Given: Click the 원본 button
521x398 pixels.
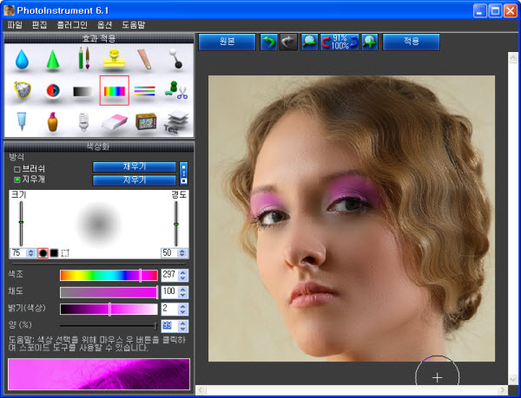Looking at the screenshot, I should (x=227, y=42).
